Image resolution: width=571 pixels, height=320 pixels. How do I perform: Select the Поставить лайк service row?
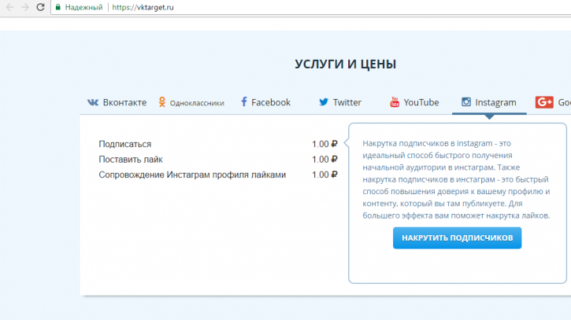(217, 160)
